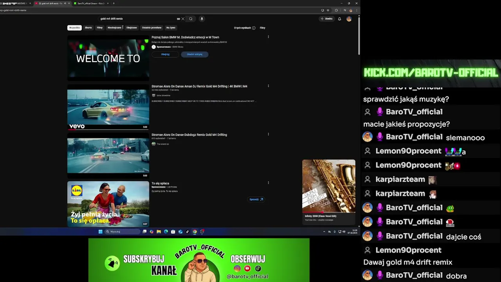Select 'Ostatnio przesłane' filter chip
Screen dimensions: 501x282
[151, 28]
